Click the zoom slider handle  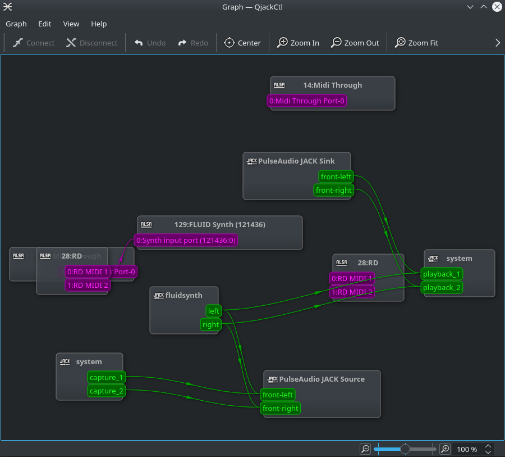click(405, 449)
